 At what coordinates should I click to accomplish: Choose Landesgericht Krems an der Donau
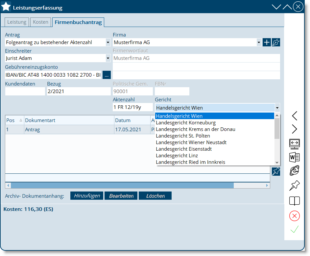point(215,129)
